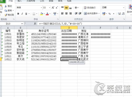Screen dimensions: 132x97
Task: Click the address cell 湖北武汉
Action: [84, 59]
